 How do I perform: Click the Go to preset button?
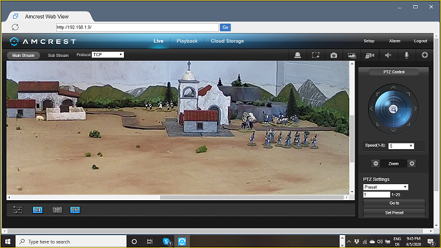394,203
